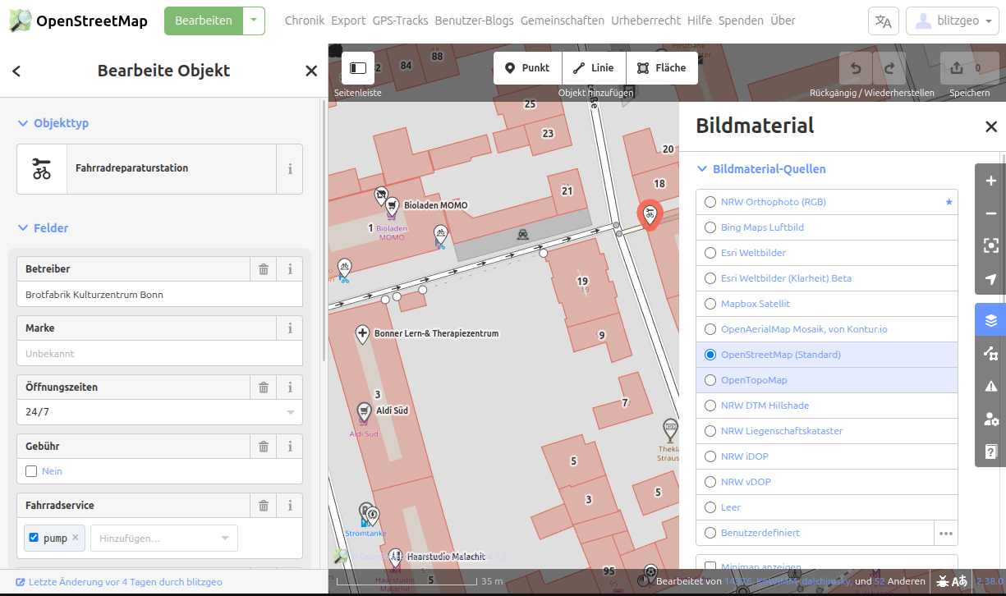Toggle the sidebar with Seitenleiste icon

click(x=358, y=68)
